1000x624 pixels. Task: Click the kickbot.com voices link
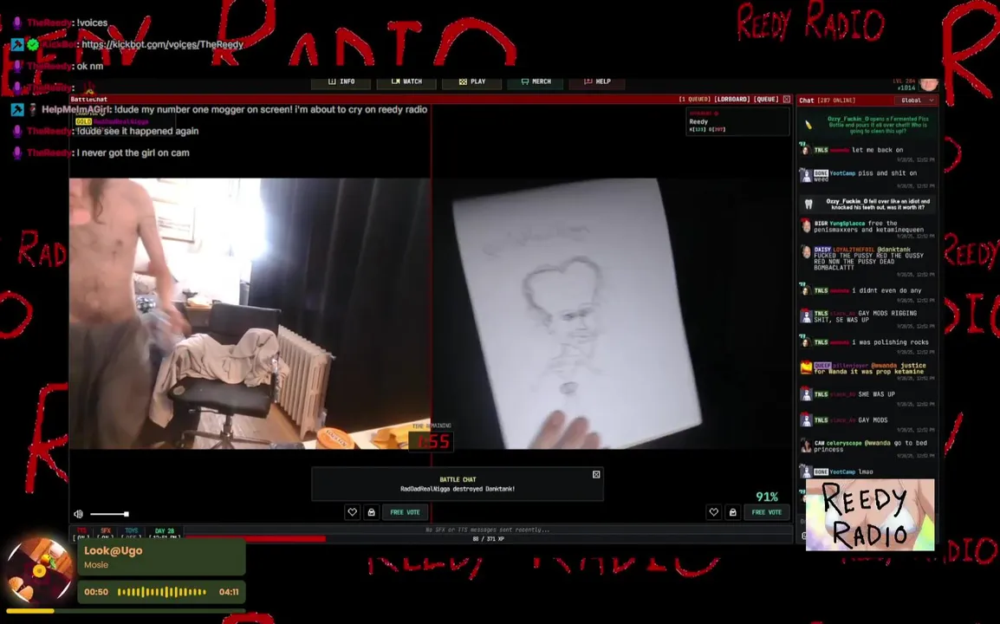[163, 45]
